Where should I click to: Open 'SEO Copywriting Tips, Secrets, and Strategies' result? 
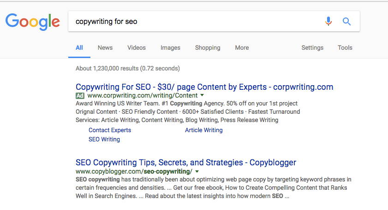tap(186, 163)
